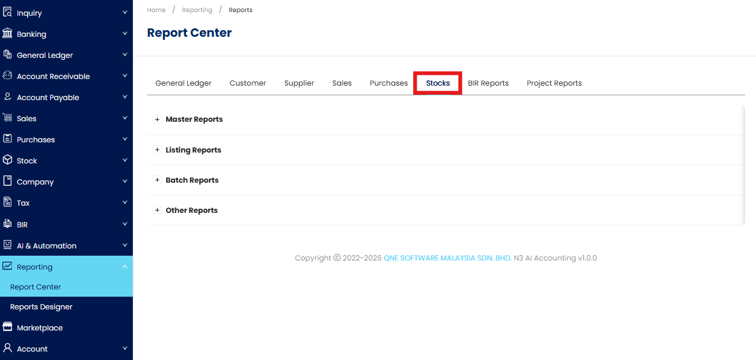Switch to the General Ledger tab

click(184, 83)
